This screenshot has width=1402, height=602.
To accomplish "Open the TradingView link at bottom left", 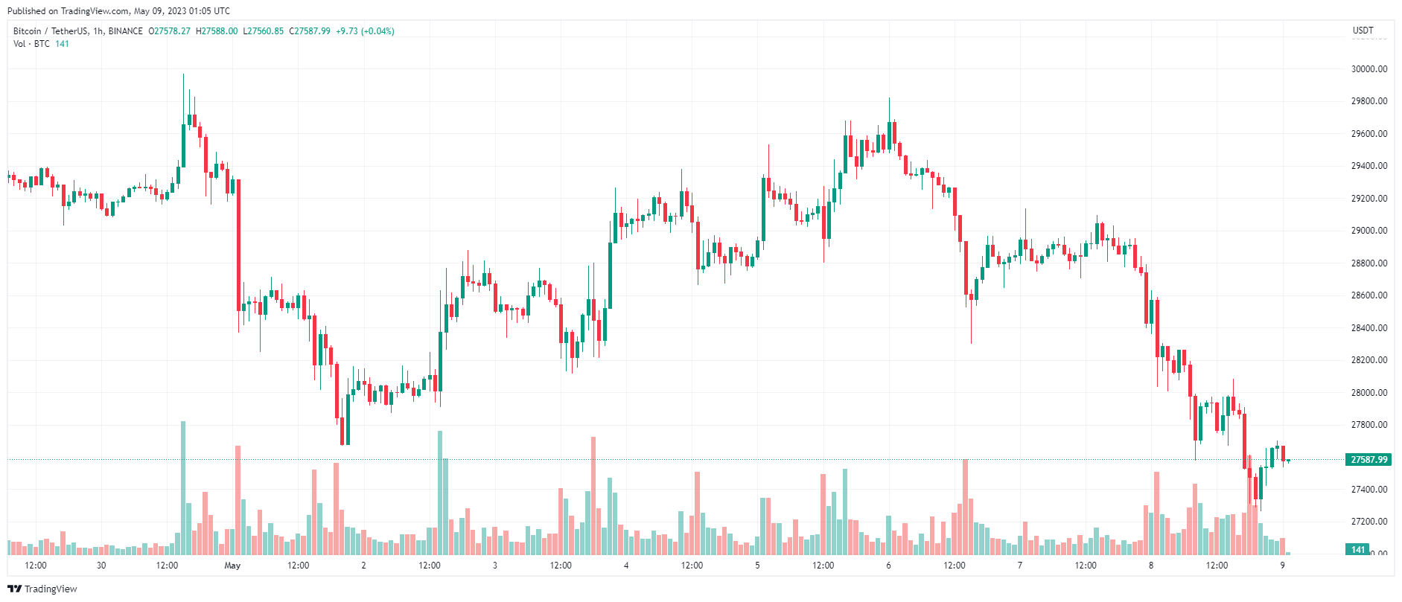I will point(42,589).
